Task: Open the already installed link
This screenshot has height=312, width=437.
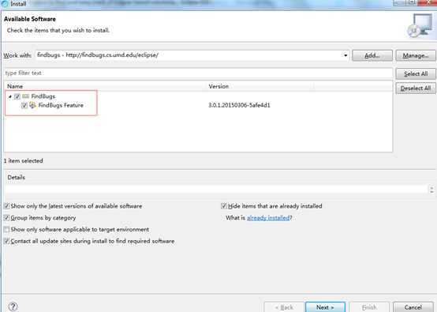Action: [x=268, y=218]
